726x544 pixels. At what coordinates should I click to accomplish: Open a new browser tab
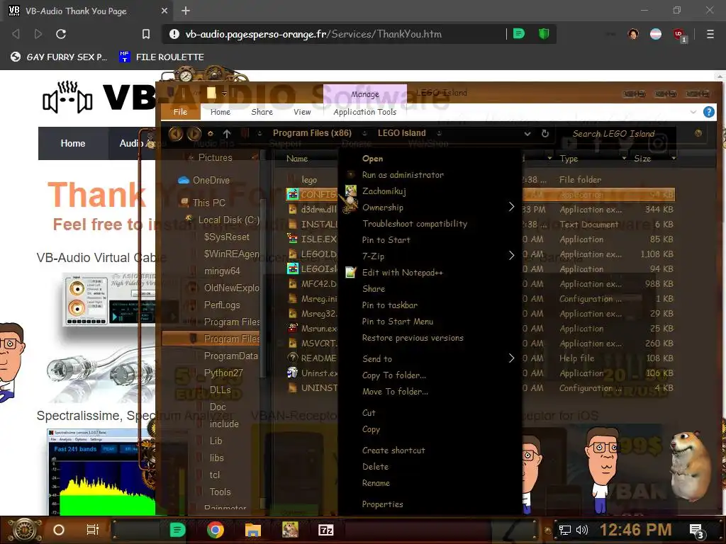click(x=186, y=11)
